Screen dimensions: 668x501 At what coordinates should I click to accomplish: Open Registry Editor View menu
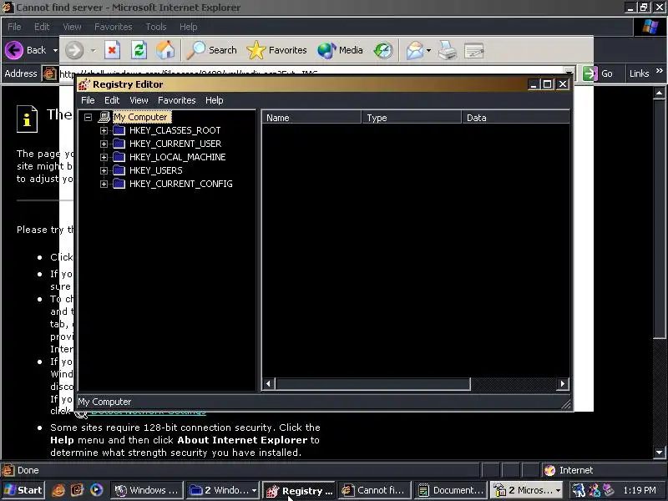pyautogui.click(x=139, y=100)
